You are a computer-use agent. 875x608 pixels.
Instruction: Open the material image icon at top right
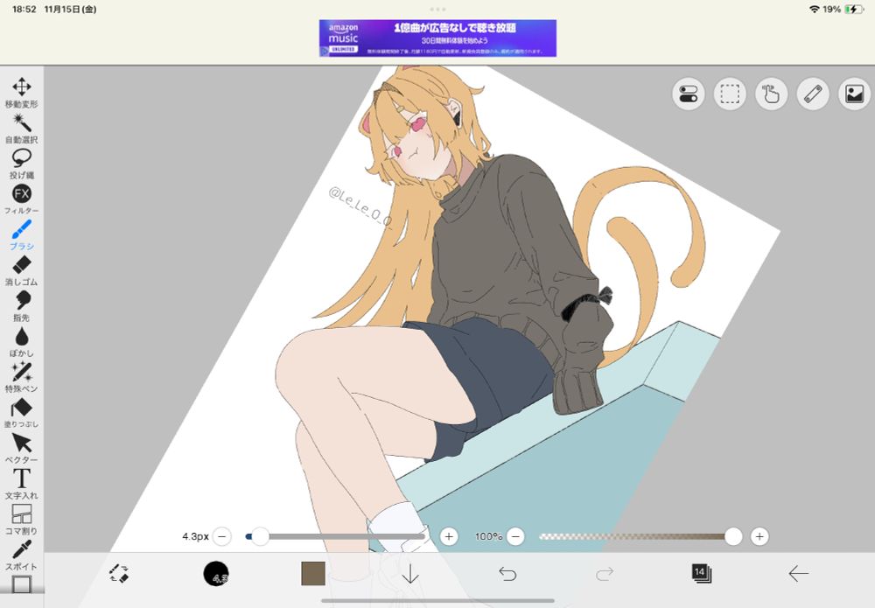coord(854,94)
